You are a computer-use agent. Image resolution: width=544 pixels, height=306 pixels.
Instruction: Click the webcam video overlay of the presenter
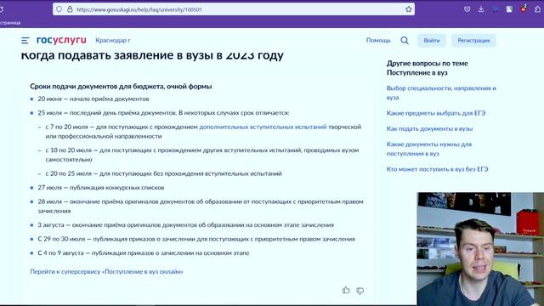480,249
